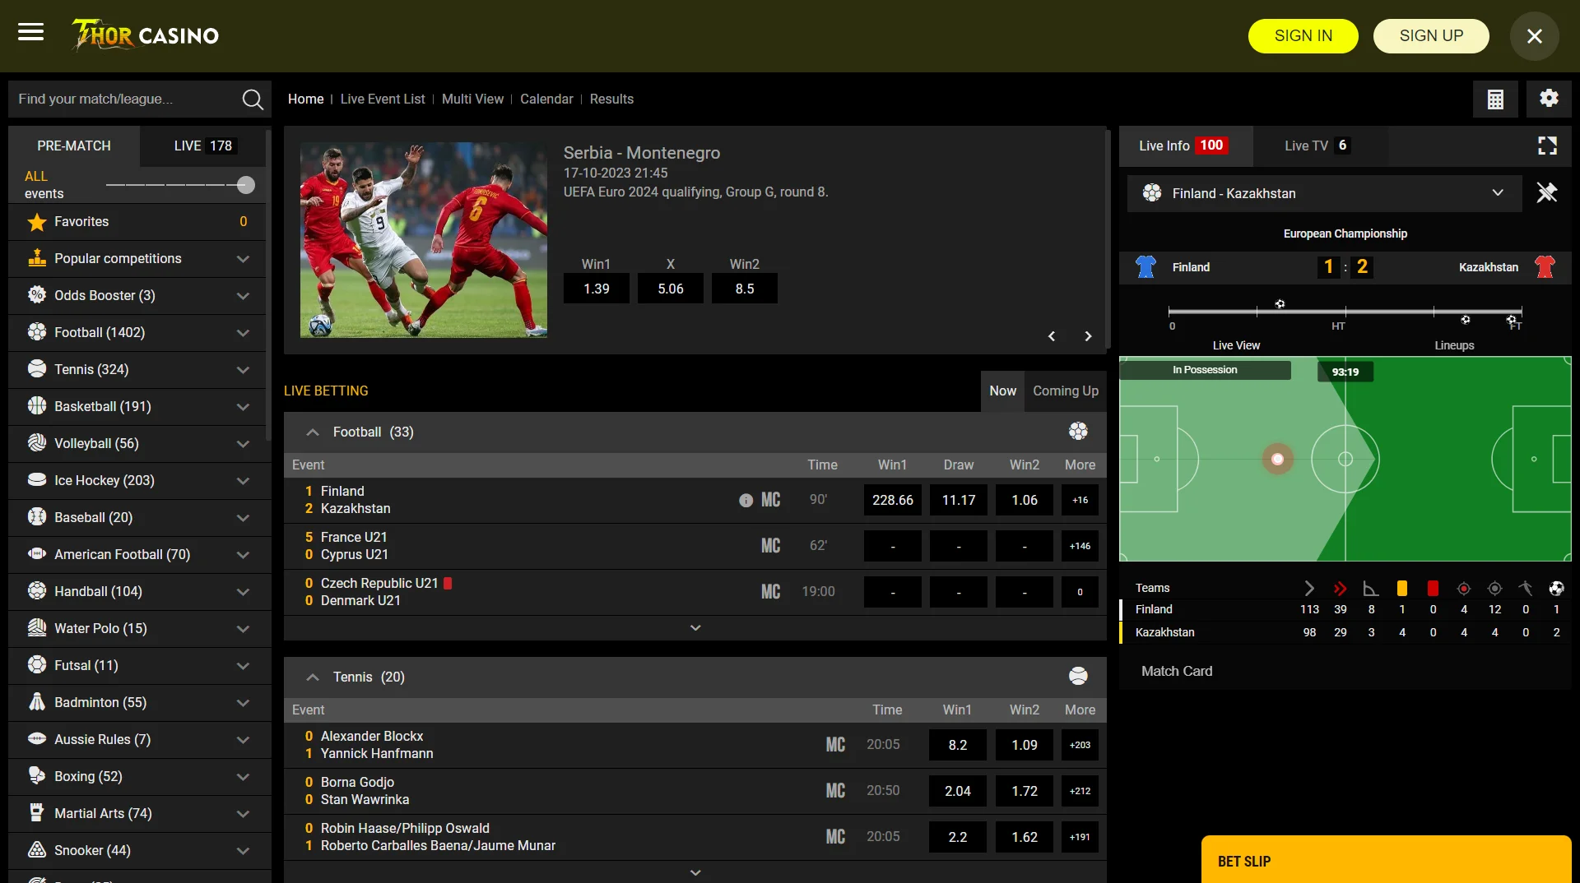Open the BET SLIP panel
Viewport: 1580px width, 883px height.
pos(1386,860)
